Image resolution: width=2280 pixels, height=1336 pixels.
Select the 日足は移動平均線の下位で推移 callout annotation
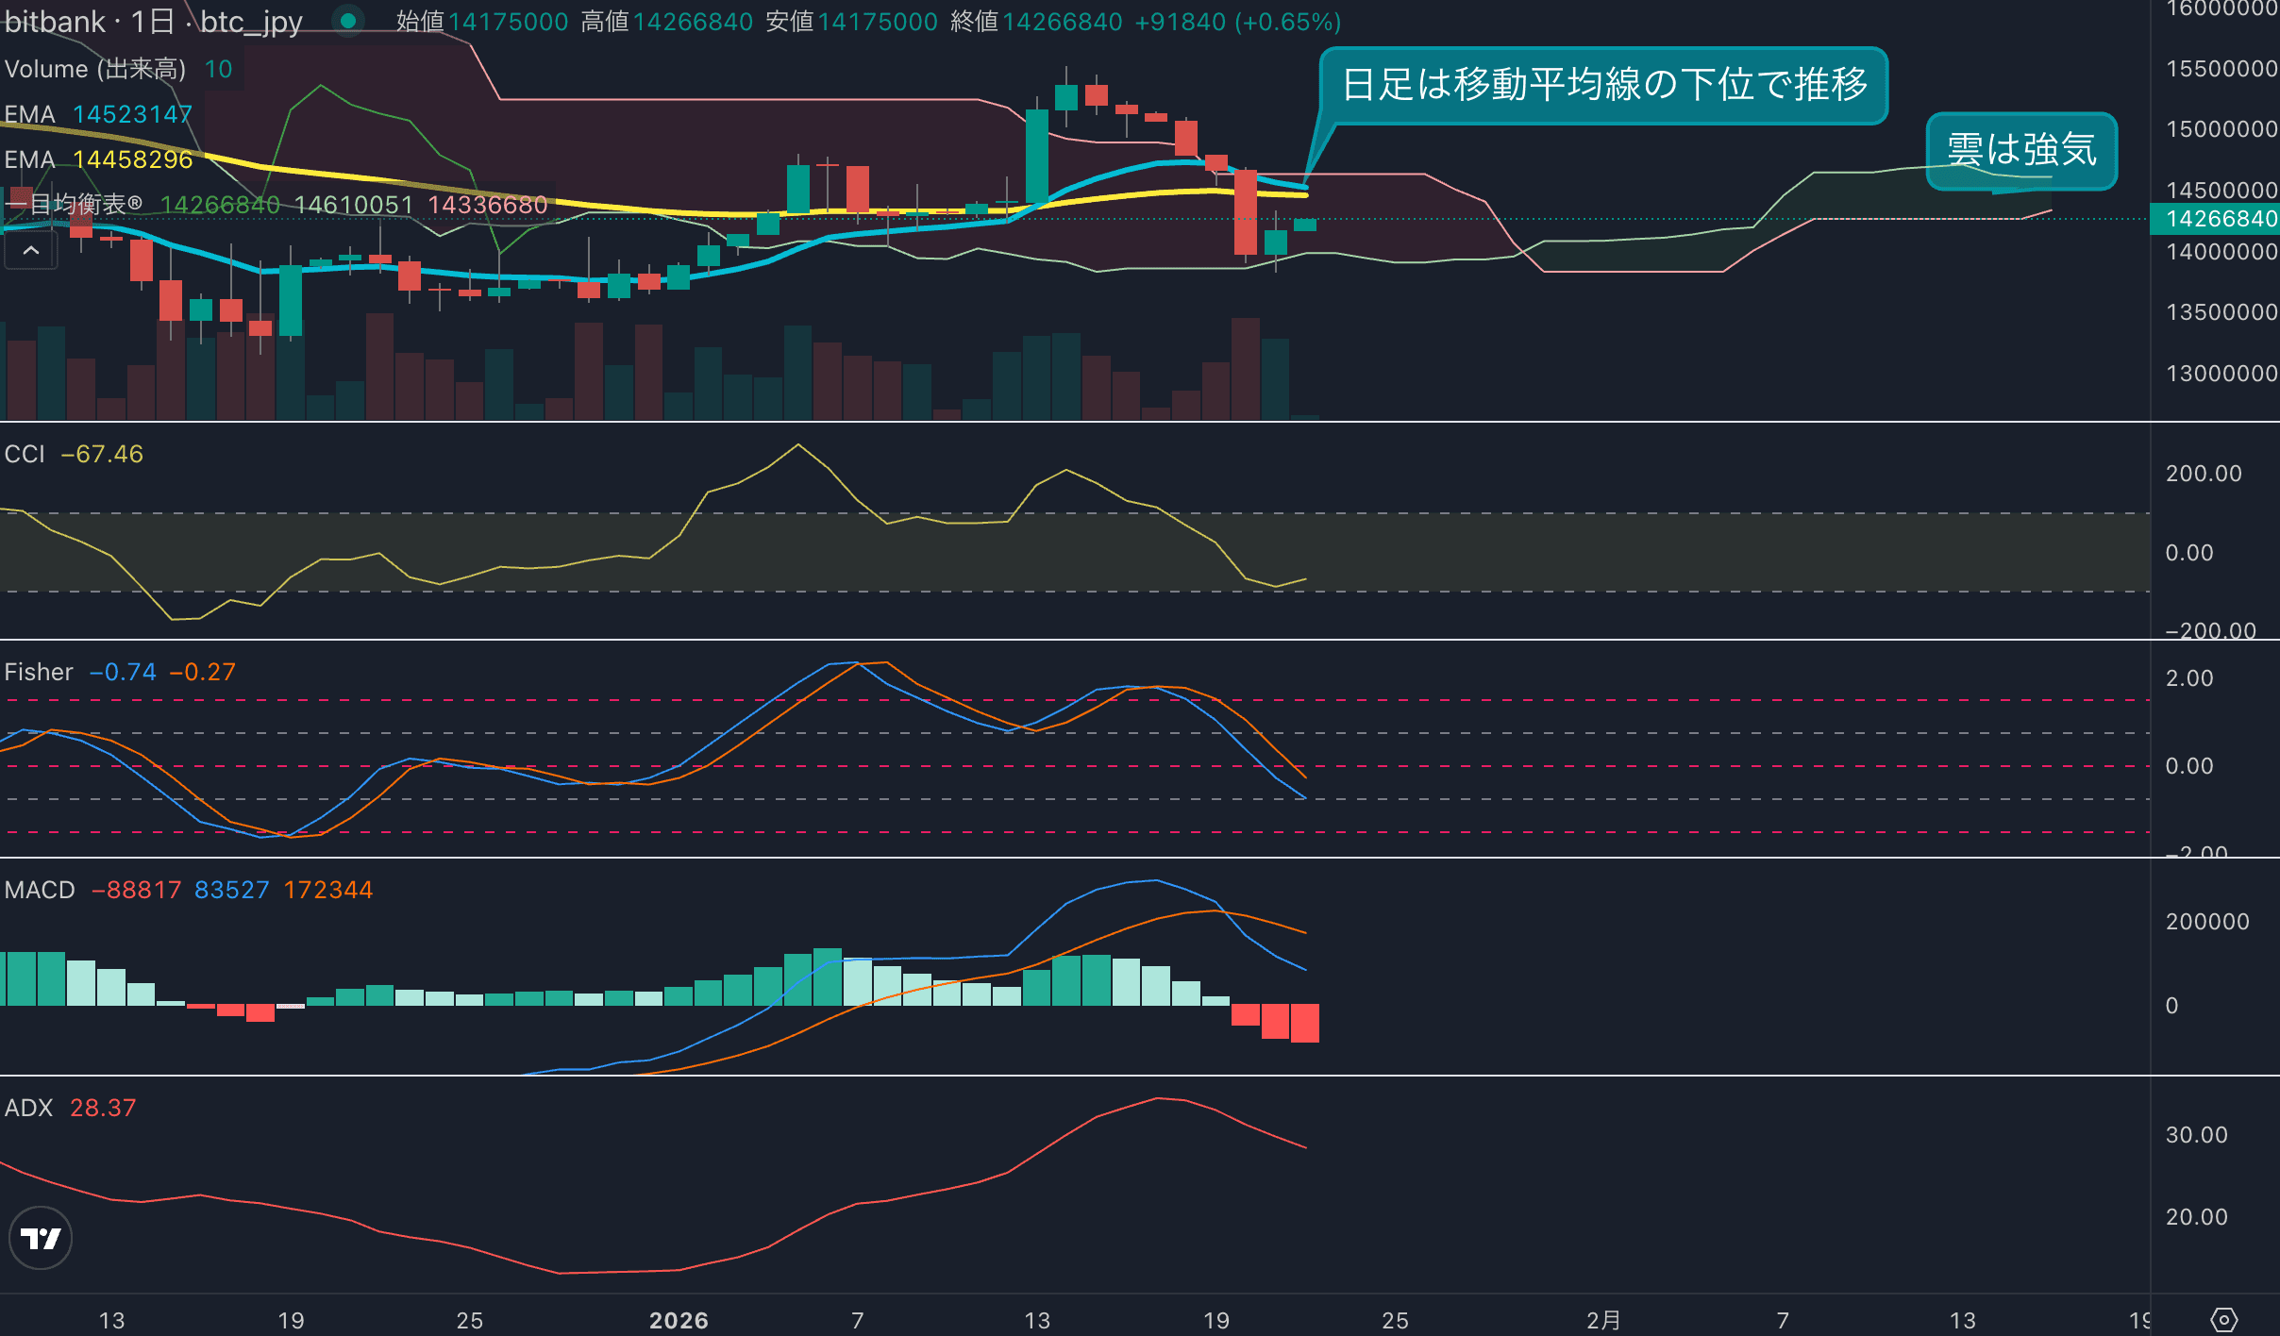pyautogui.click(x=1603, y=85)
